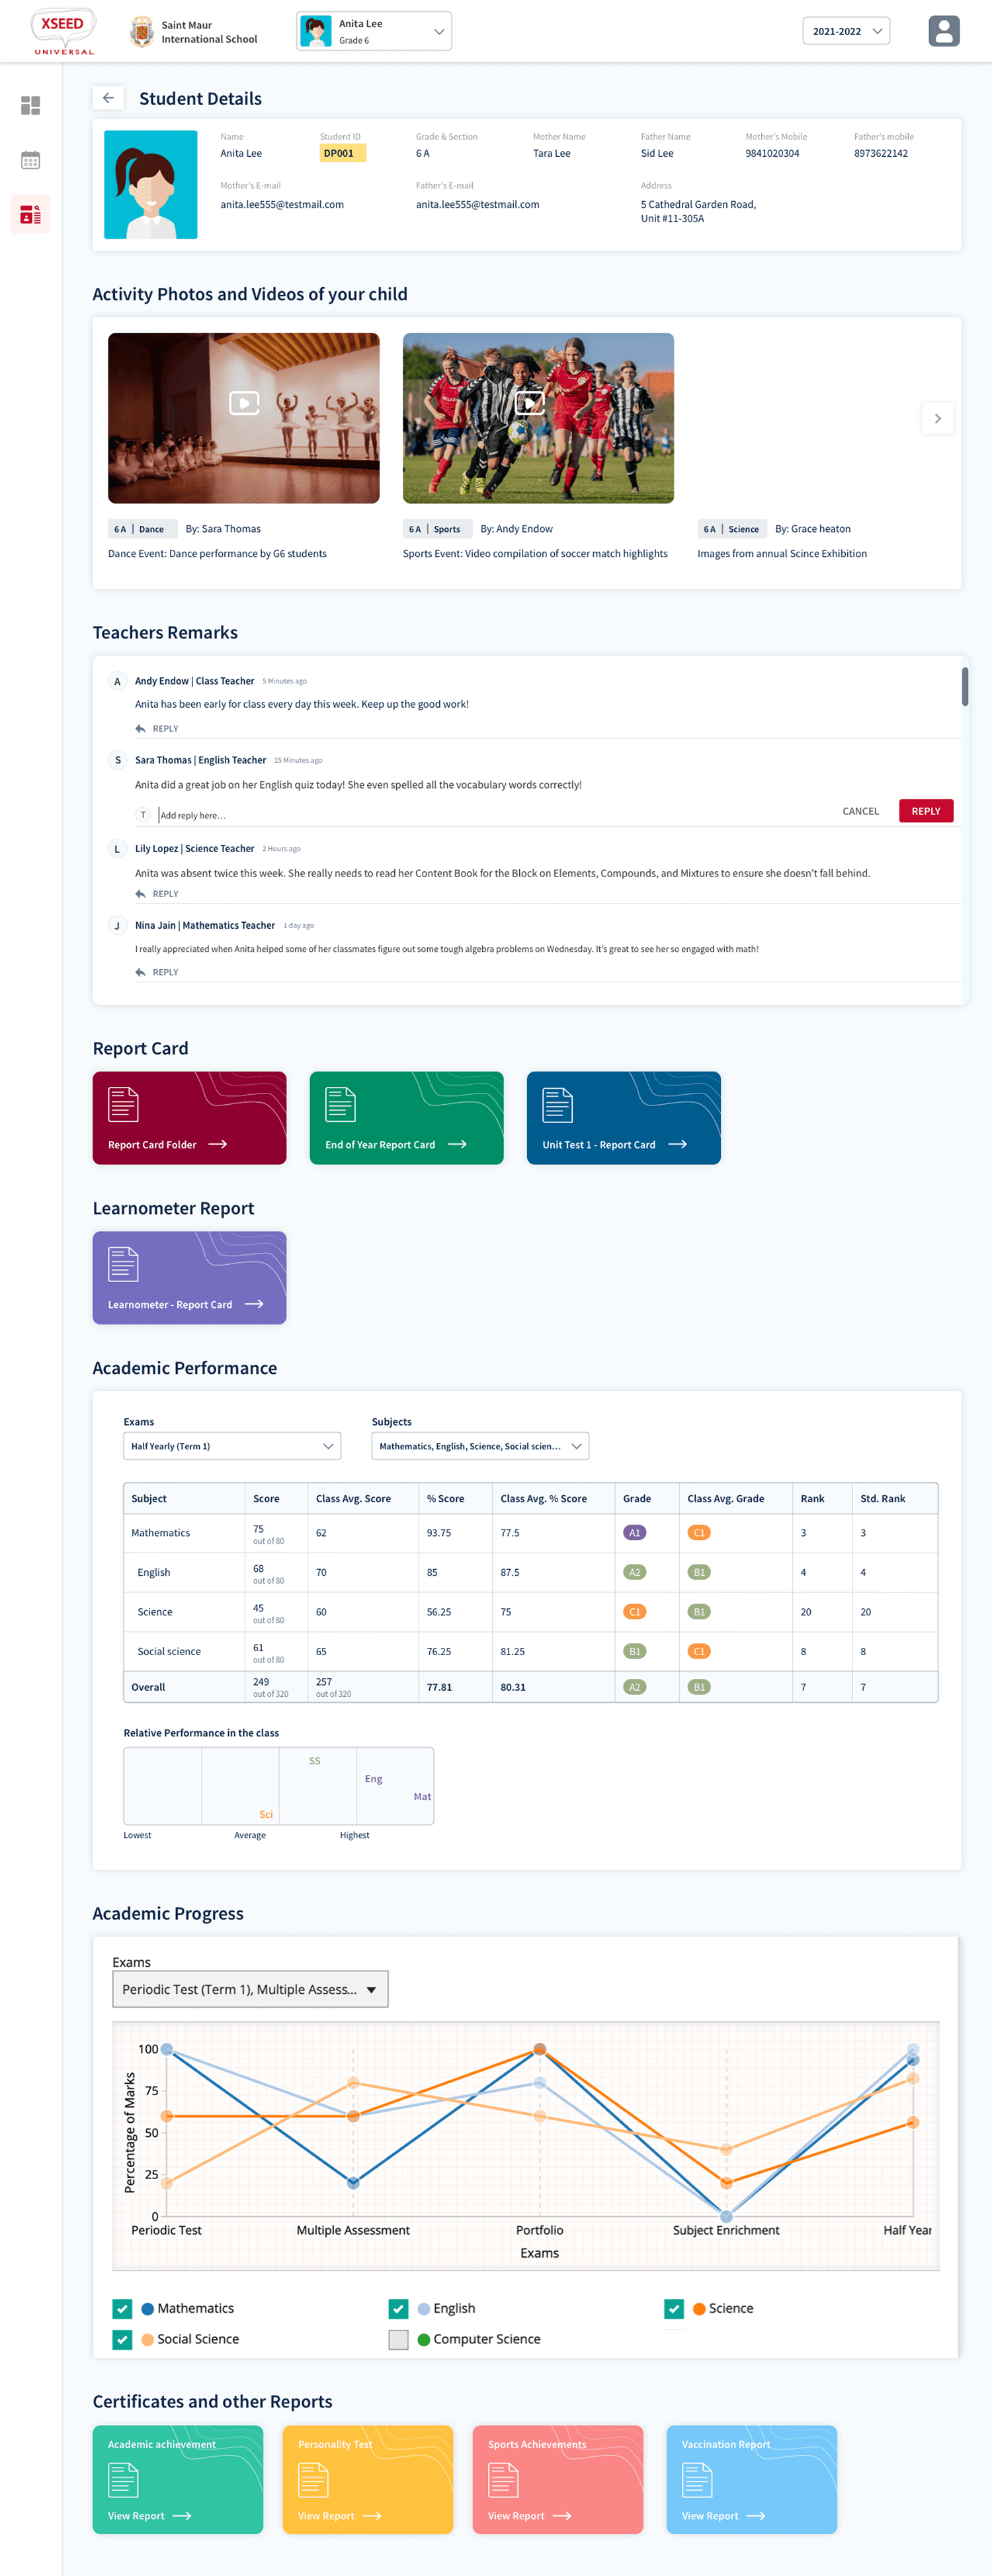Select the student details sidebar icon
The width and height of the screenshot is (992, 2576).
pyautogui.click(x=31, y=214)
